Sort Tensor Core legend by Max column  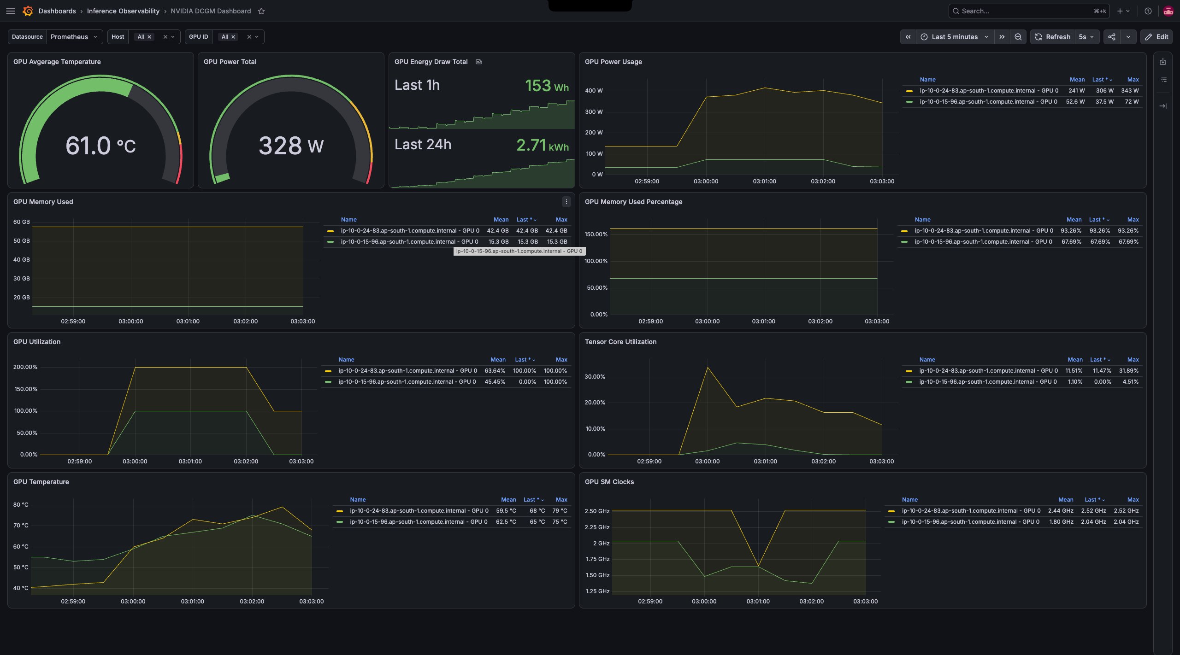click(x=1133, y=360)
